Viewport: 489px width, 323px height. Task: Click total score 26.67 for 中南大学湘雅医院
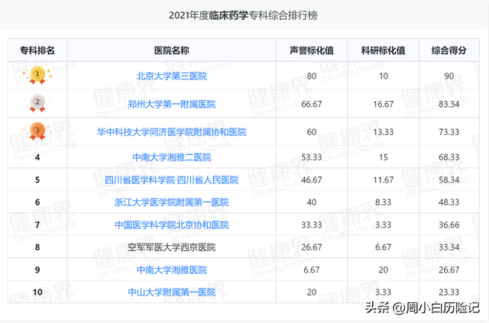[449, 270]
